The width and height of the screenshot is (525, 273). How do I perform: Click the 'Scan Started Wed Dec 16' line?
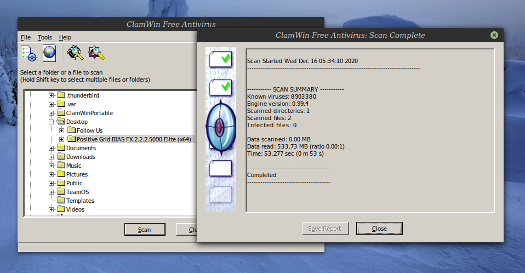coord(303,61)
